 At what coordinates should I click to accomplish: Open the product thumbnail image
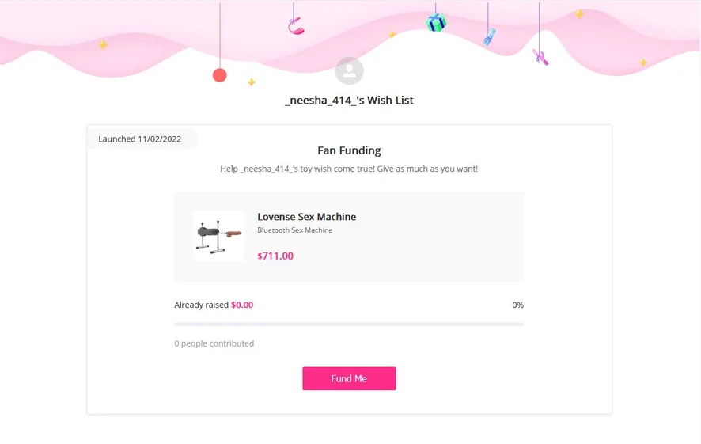[218, 236]
